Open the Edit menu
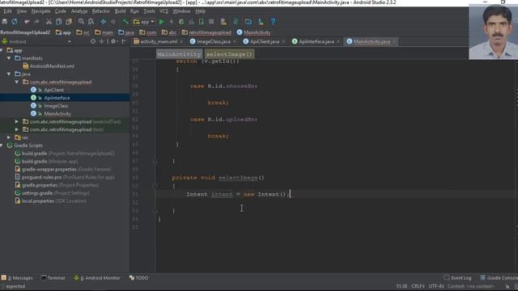 (7, 11)
